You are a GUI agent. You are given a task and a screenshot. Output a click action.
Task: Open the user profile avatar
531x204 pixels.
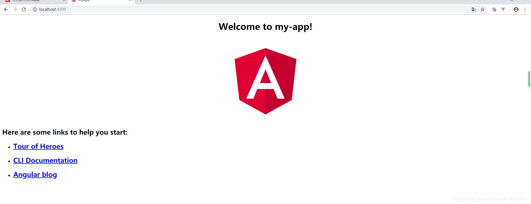tap(516, 9)
